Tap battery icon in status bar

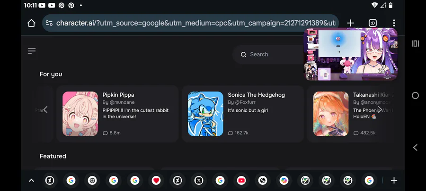(x=390, y=5)
